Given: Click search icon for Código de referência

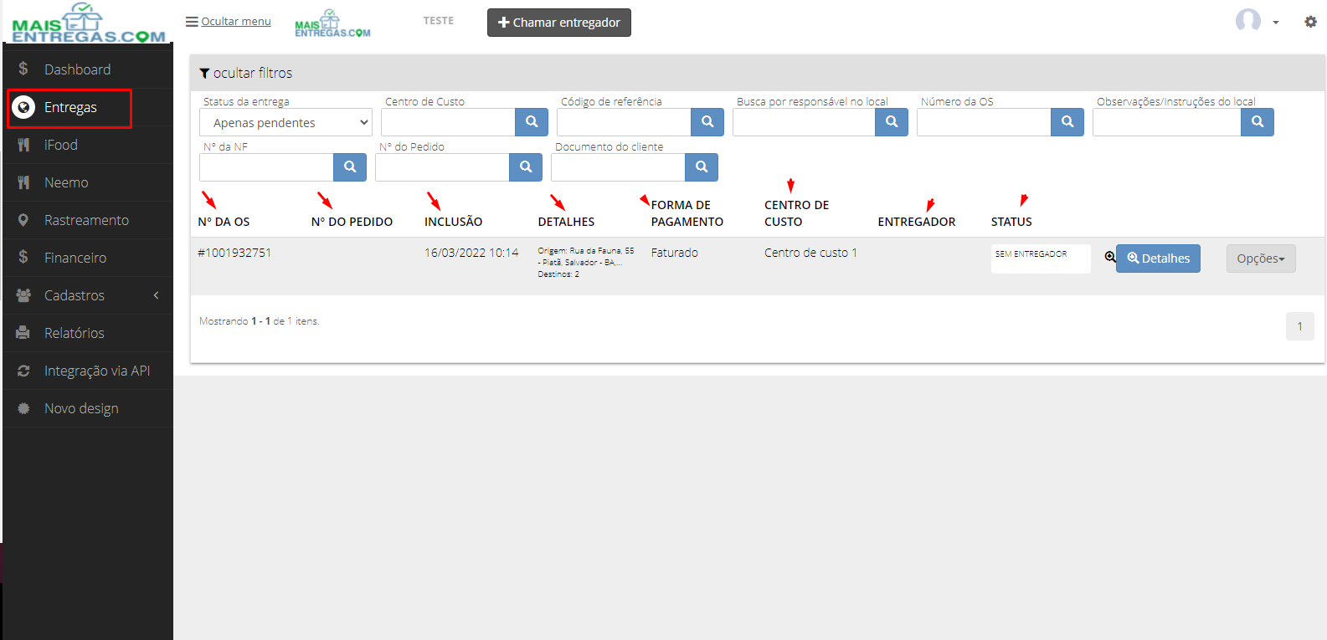Looking at the screenshot, I should tap(707, 122).
